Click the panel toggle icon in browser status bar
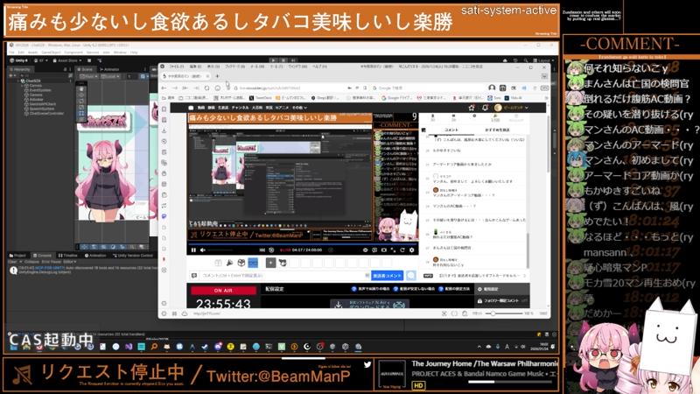Image resolution: width=700 pixels, height=394 pixels. 164,313
